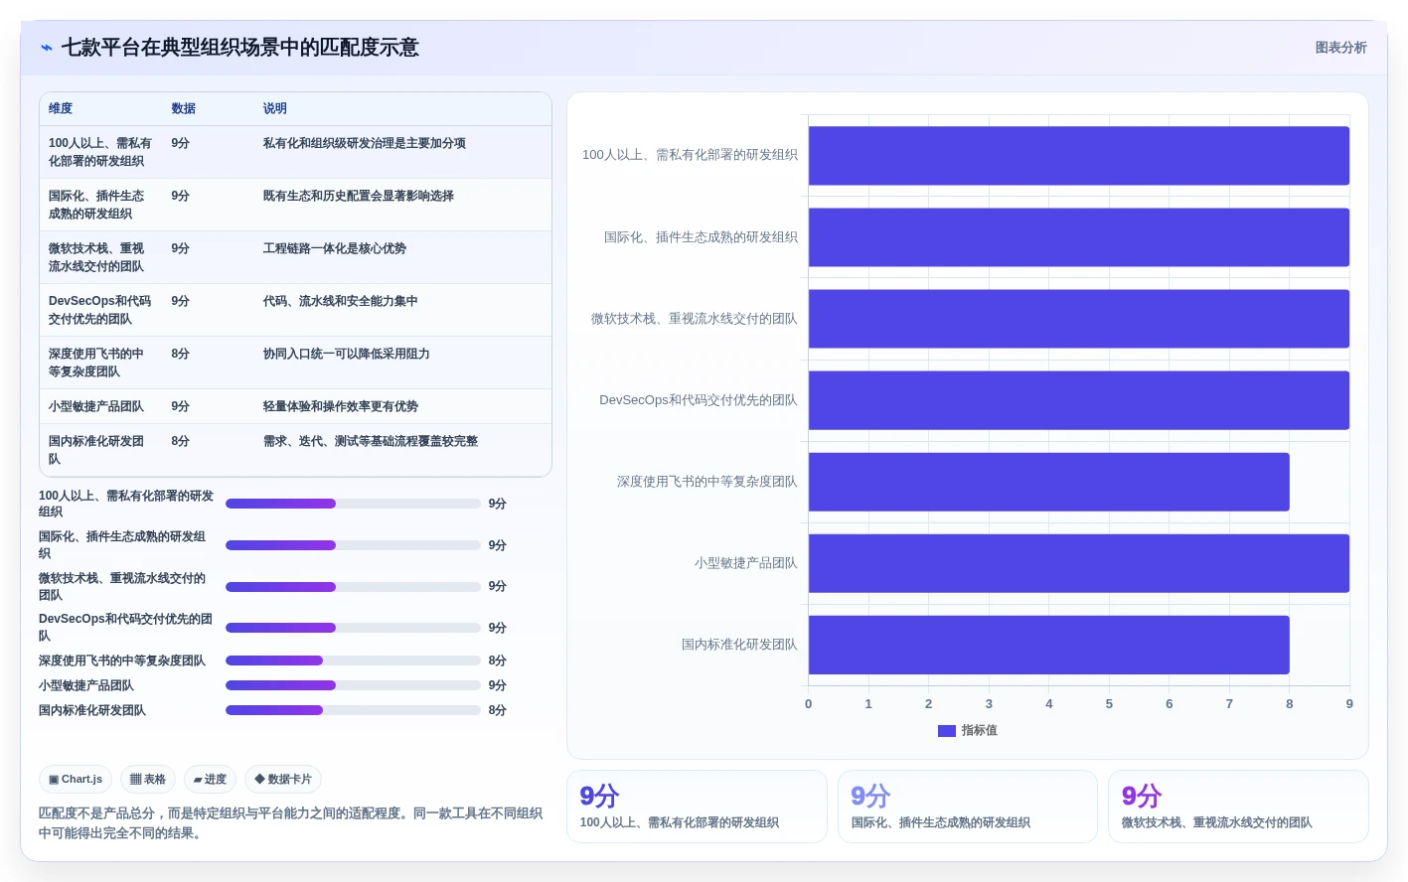Select the 进度 tag chip
Viewport: 1408px width, 882px height.
pos(211,780)
